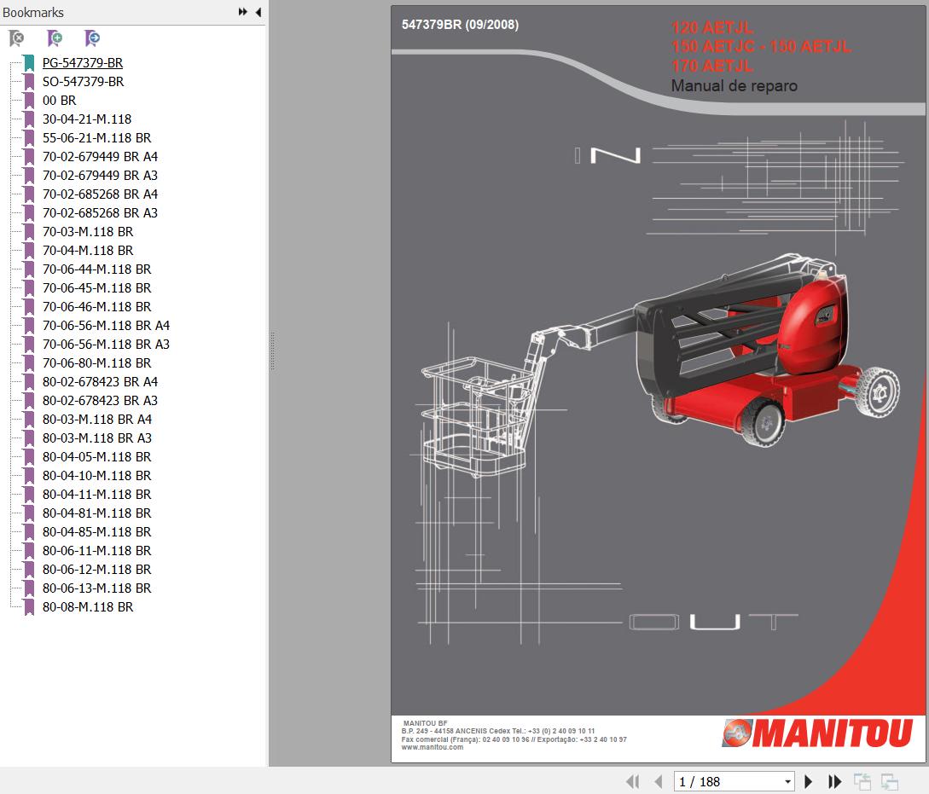This screenshot has width=929, height=794.
Task: Click the bookmark properties icon
Action: tap(92, 38)
